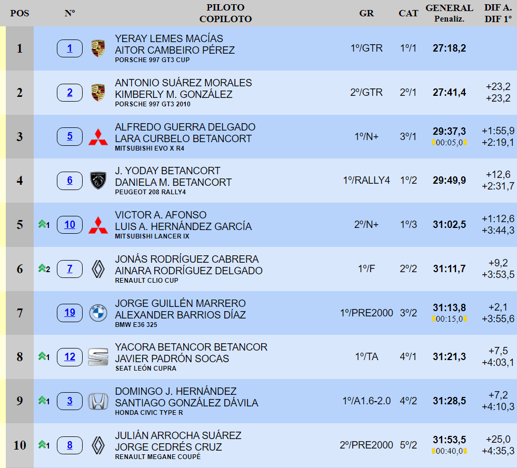Click the POS column header
The width and height of the screenshot is (517, 468).
tap(19, 13)
